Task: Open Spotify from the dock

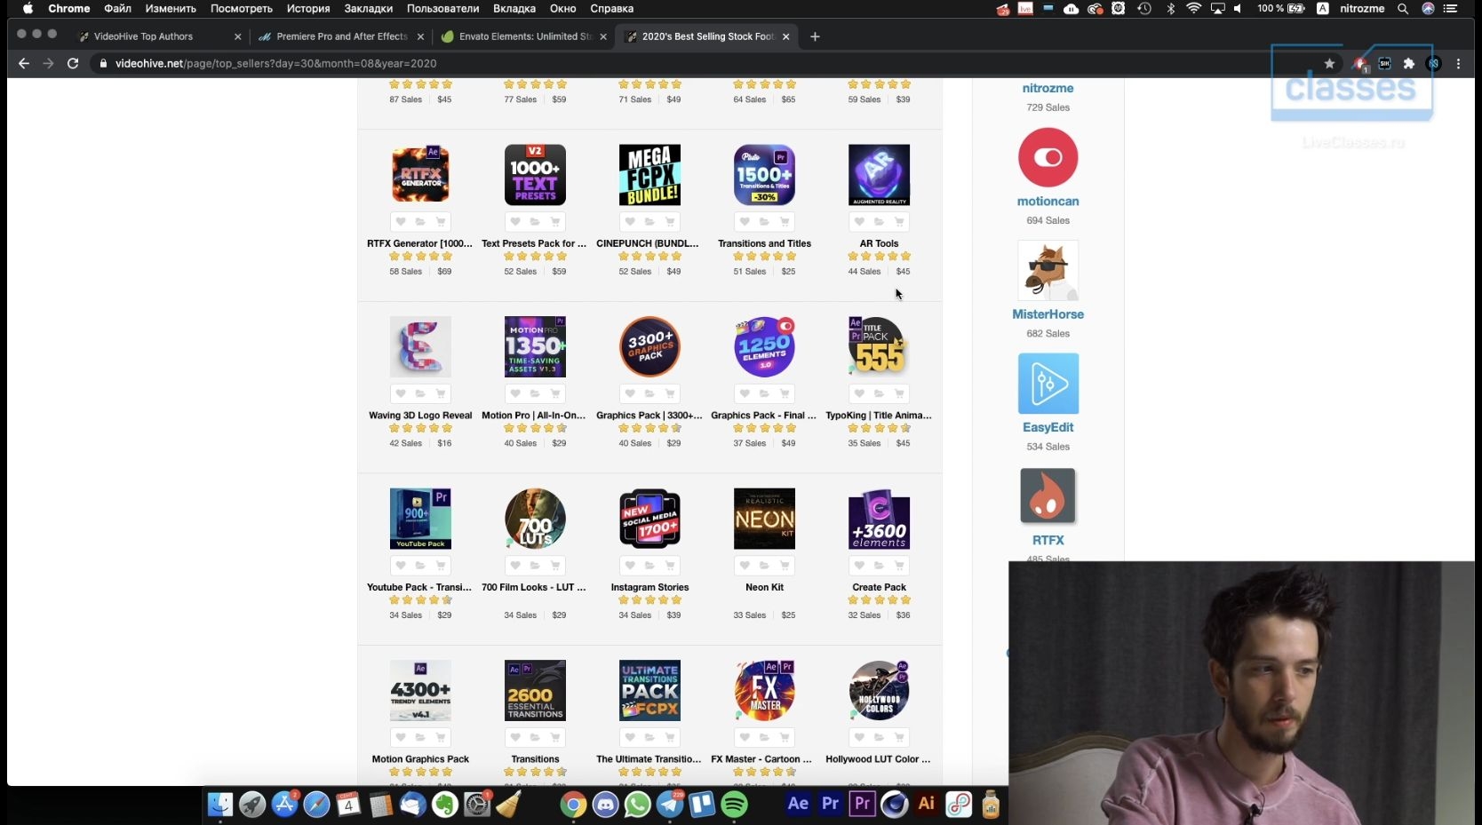Action: (734, 805)
